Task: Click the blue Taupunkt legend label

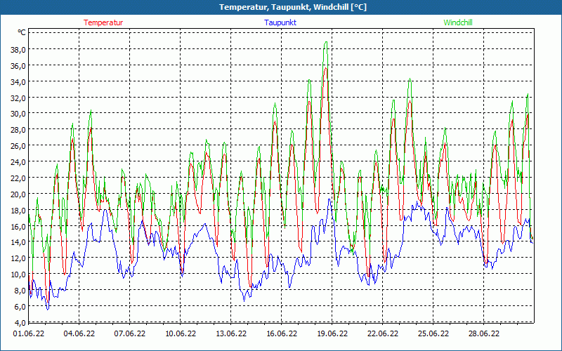Action: click(x=280, y=22)
